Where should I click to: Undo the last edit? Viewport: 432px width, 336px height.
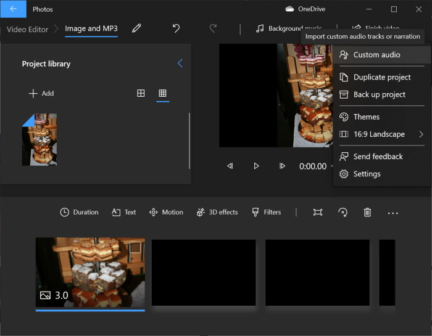point(176,28)
